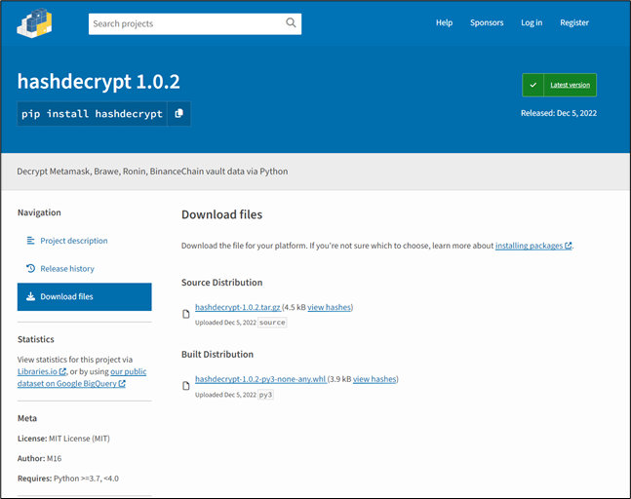Click the License: MIT License text

63,439
